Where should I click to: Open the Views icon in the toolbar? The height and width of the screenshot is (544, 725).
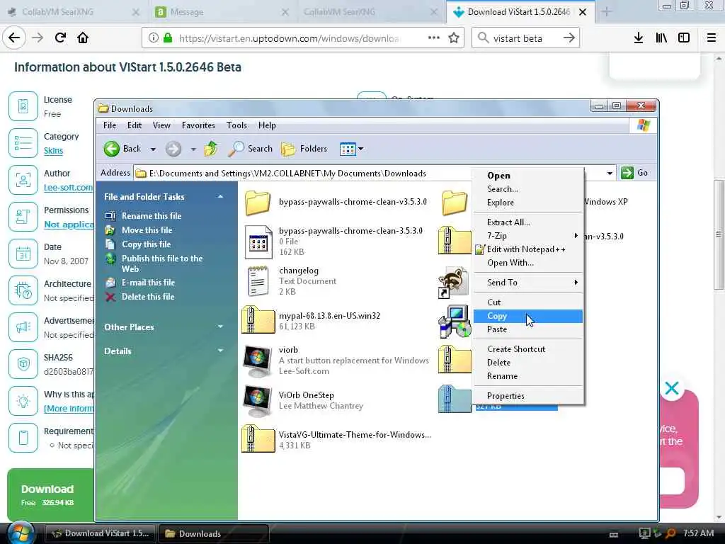pyautogui.click(x=347, y=149)
